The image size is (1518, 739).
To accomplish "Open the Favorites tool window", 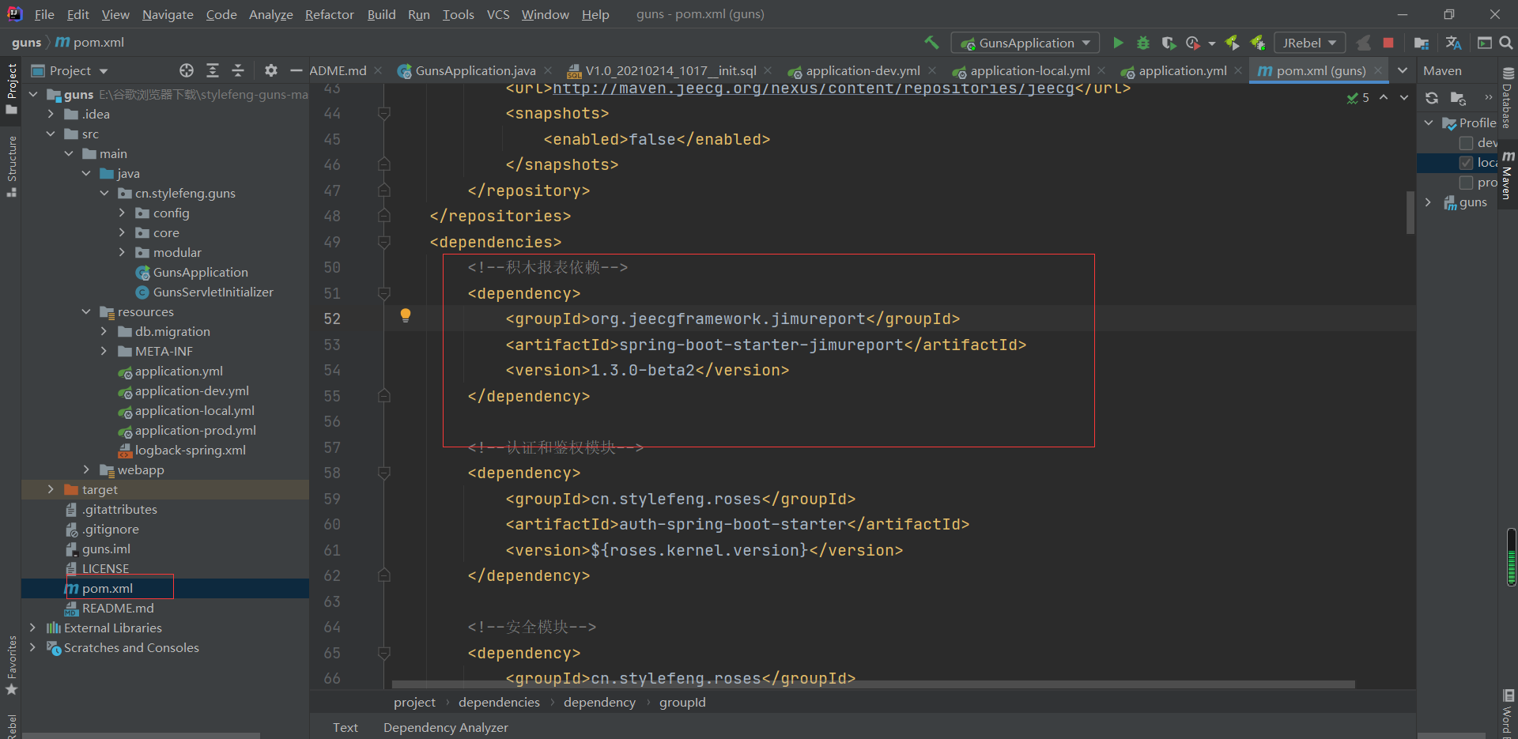I will tap(12, 665).
